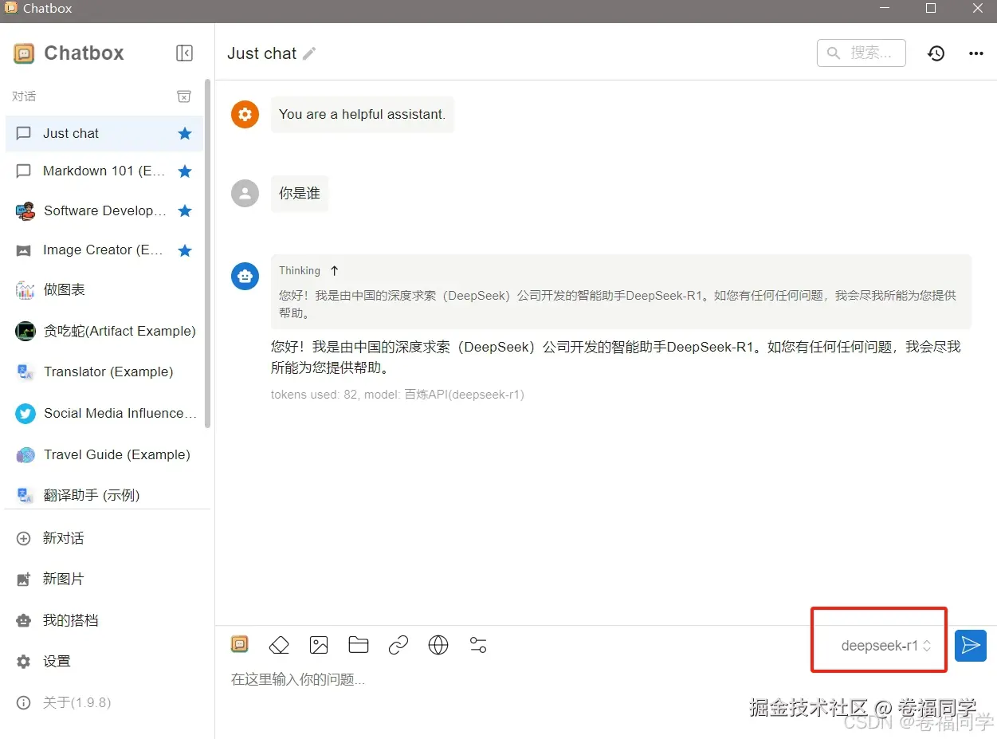Attach a file with folder icon
This screenshot has height=739, width=997.
click(x=359, y=646)
